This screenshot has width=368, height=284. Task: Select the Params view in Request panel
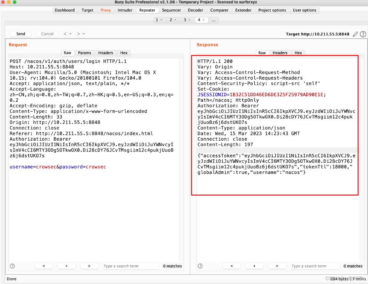85,53
